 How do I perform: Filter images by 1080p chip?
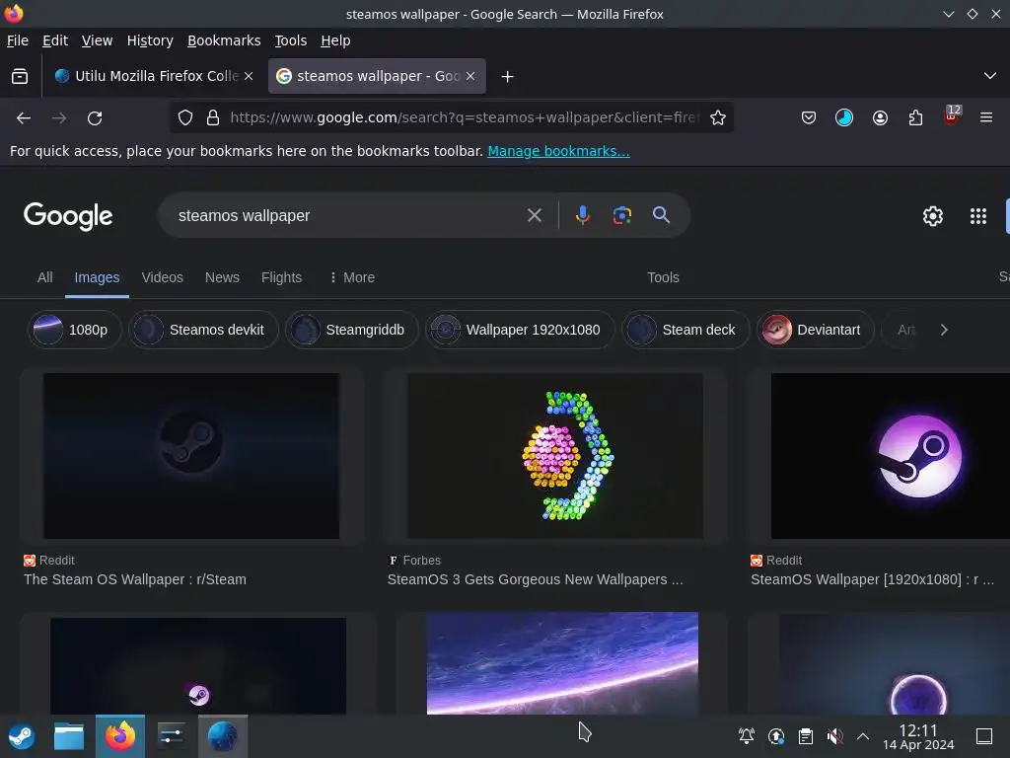74,330
